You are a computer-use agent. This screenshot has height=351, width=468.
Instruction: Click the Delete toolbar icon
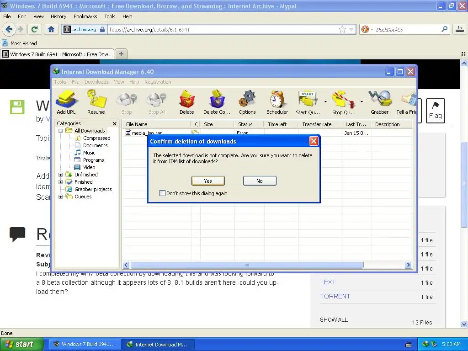(187, 102)
